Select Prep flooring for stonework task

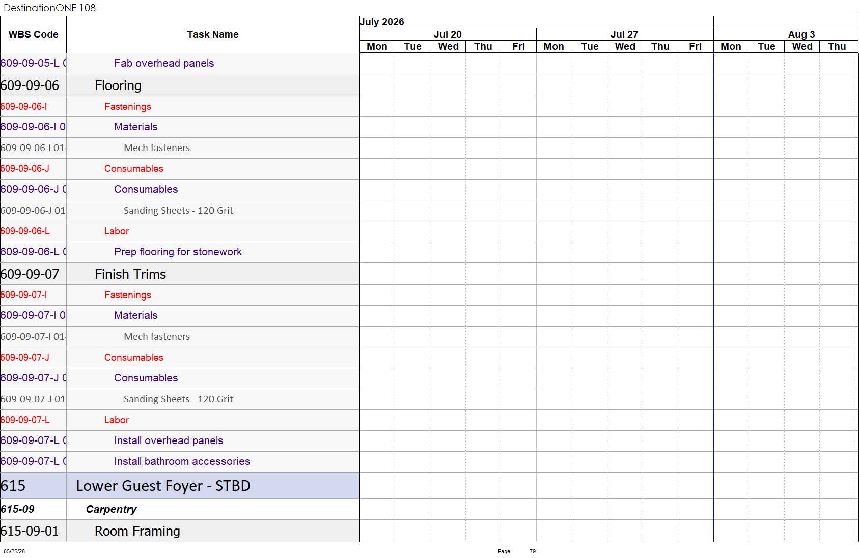tap(178, 252)
